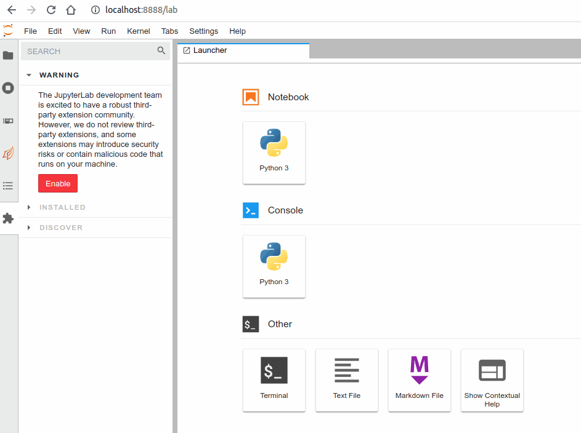Create a new Markdown File
This screenshot has width=581, height=433.
(420, 380)
